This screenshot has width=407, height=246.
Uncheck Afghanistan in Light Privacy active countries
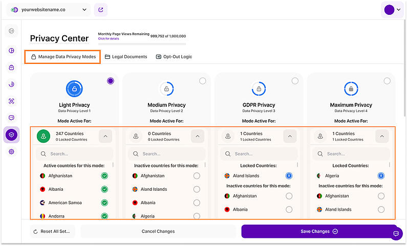coord(104,176)
